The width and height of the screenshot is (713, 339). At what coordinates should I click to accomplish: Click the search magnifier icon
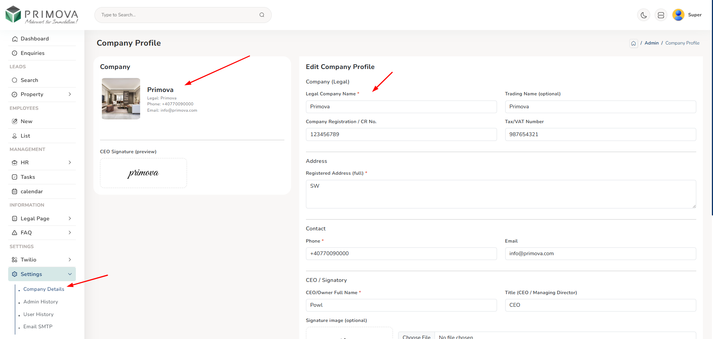pos(262,15)
